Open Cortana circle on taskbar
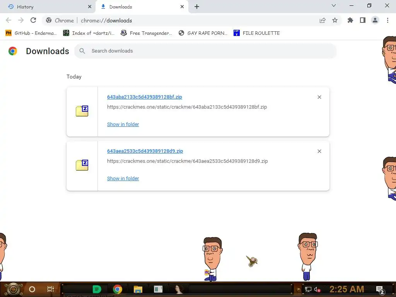Screen dimensions: 396x297 point(32,289)
